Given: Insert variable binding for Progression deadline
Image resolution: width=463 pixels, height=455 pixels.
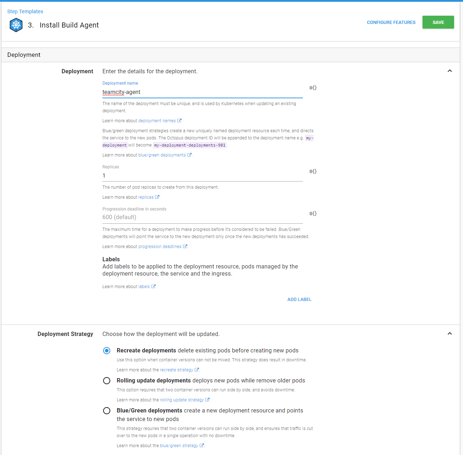Looking at the screenshot, I should click(313, 213).
